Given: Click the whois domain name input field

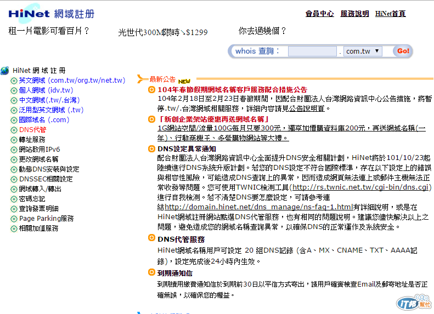Looking at the screenshot, I should pyautogui.click(x=312, y=51).
